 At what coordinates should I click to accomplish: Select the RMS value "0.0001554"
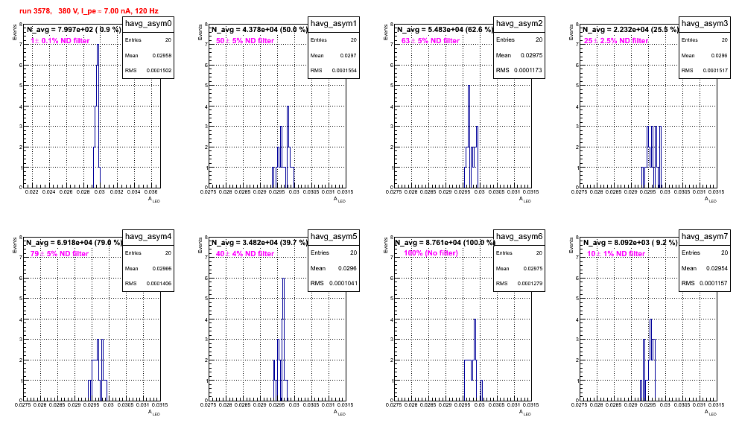pos(344,71)
